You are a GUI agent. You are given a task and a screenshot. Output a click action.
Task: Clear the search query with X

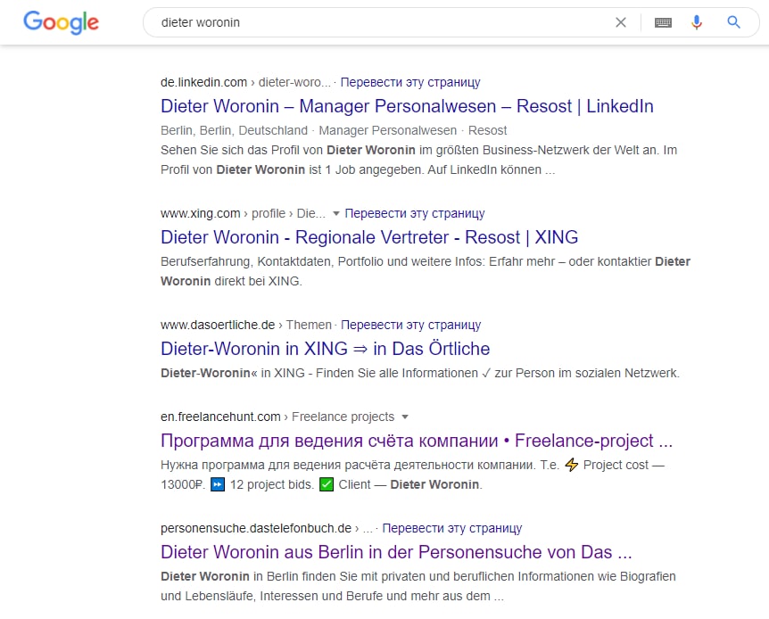pyautogui.click(x=620, y=22)
